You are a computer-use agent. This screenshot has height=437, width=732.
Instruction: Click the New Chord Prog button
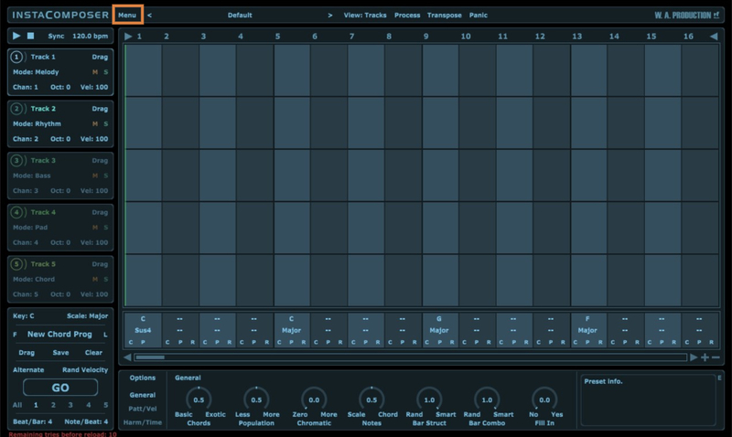tap(60, 335)
